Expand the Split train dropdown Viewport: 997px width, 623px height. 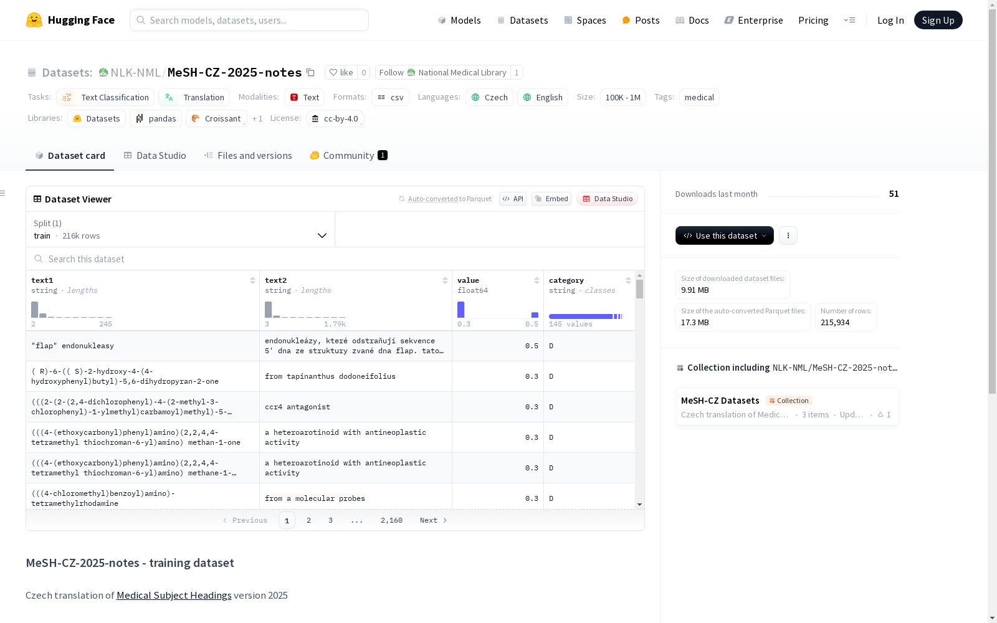[x=181, y=229]
